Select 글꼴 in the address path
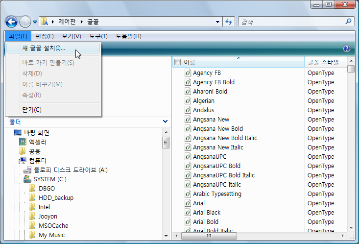359x244 pixels. [93, 22]
